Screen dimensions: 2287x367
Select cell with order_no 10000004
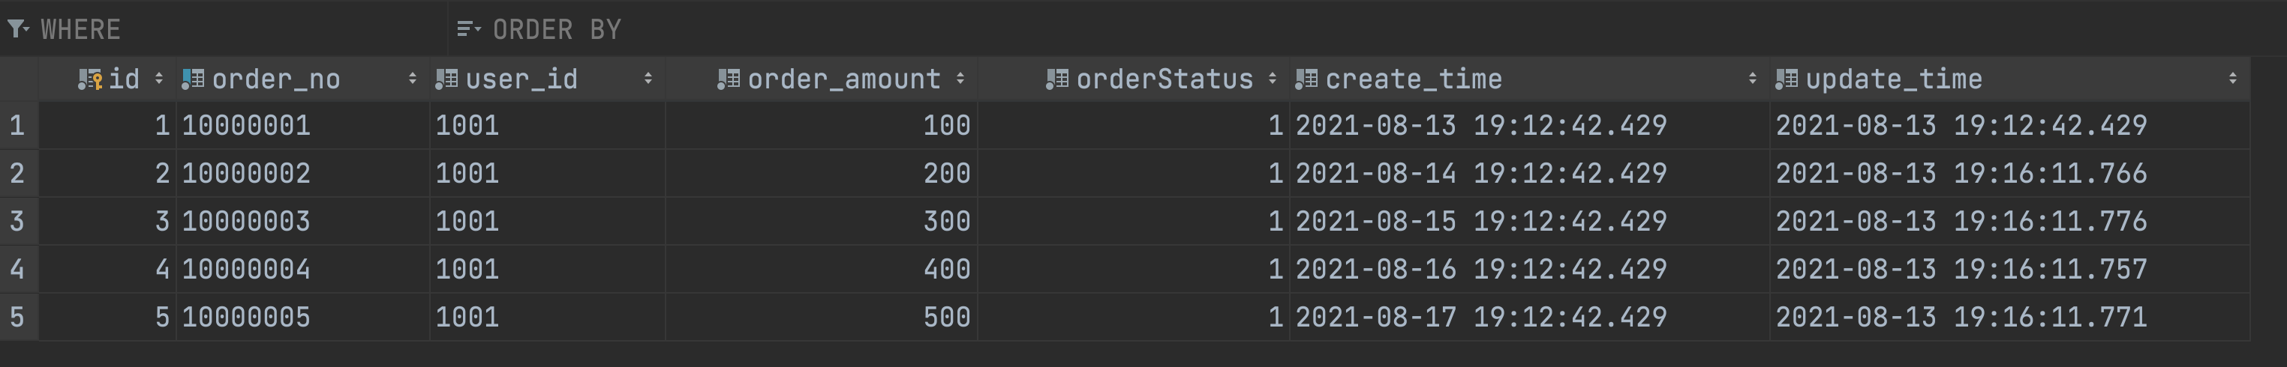[302, 269]
